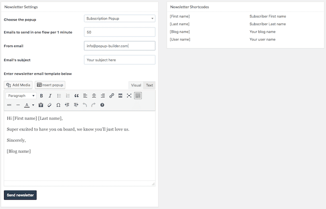Click the Send newsletter button
326x209 pixels.
(x=20, y=195)
